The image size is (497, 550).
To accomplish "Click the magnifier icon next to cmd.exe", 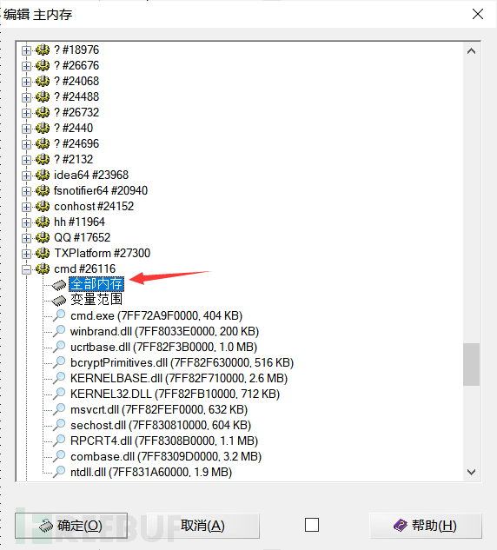I will (59, 315).
